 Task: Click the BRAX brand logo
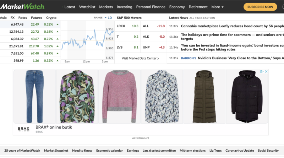pyautogui.click(x=24, y=129)
